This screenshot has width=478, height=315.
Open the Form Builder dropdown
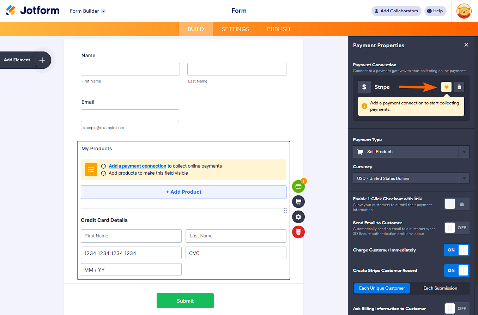(87, 11)
